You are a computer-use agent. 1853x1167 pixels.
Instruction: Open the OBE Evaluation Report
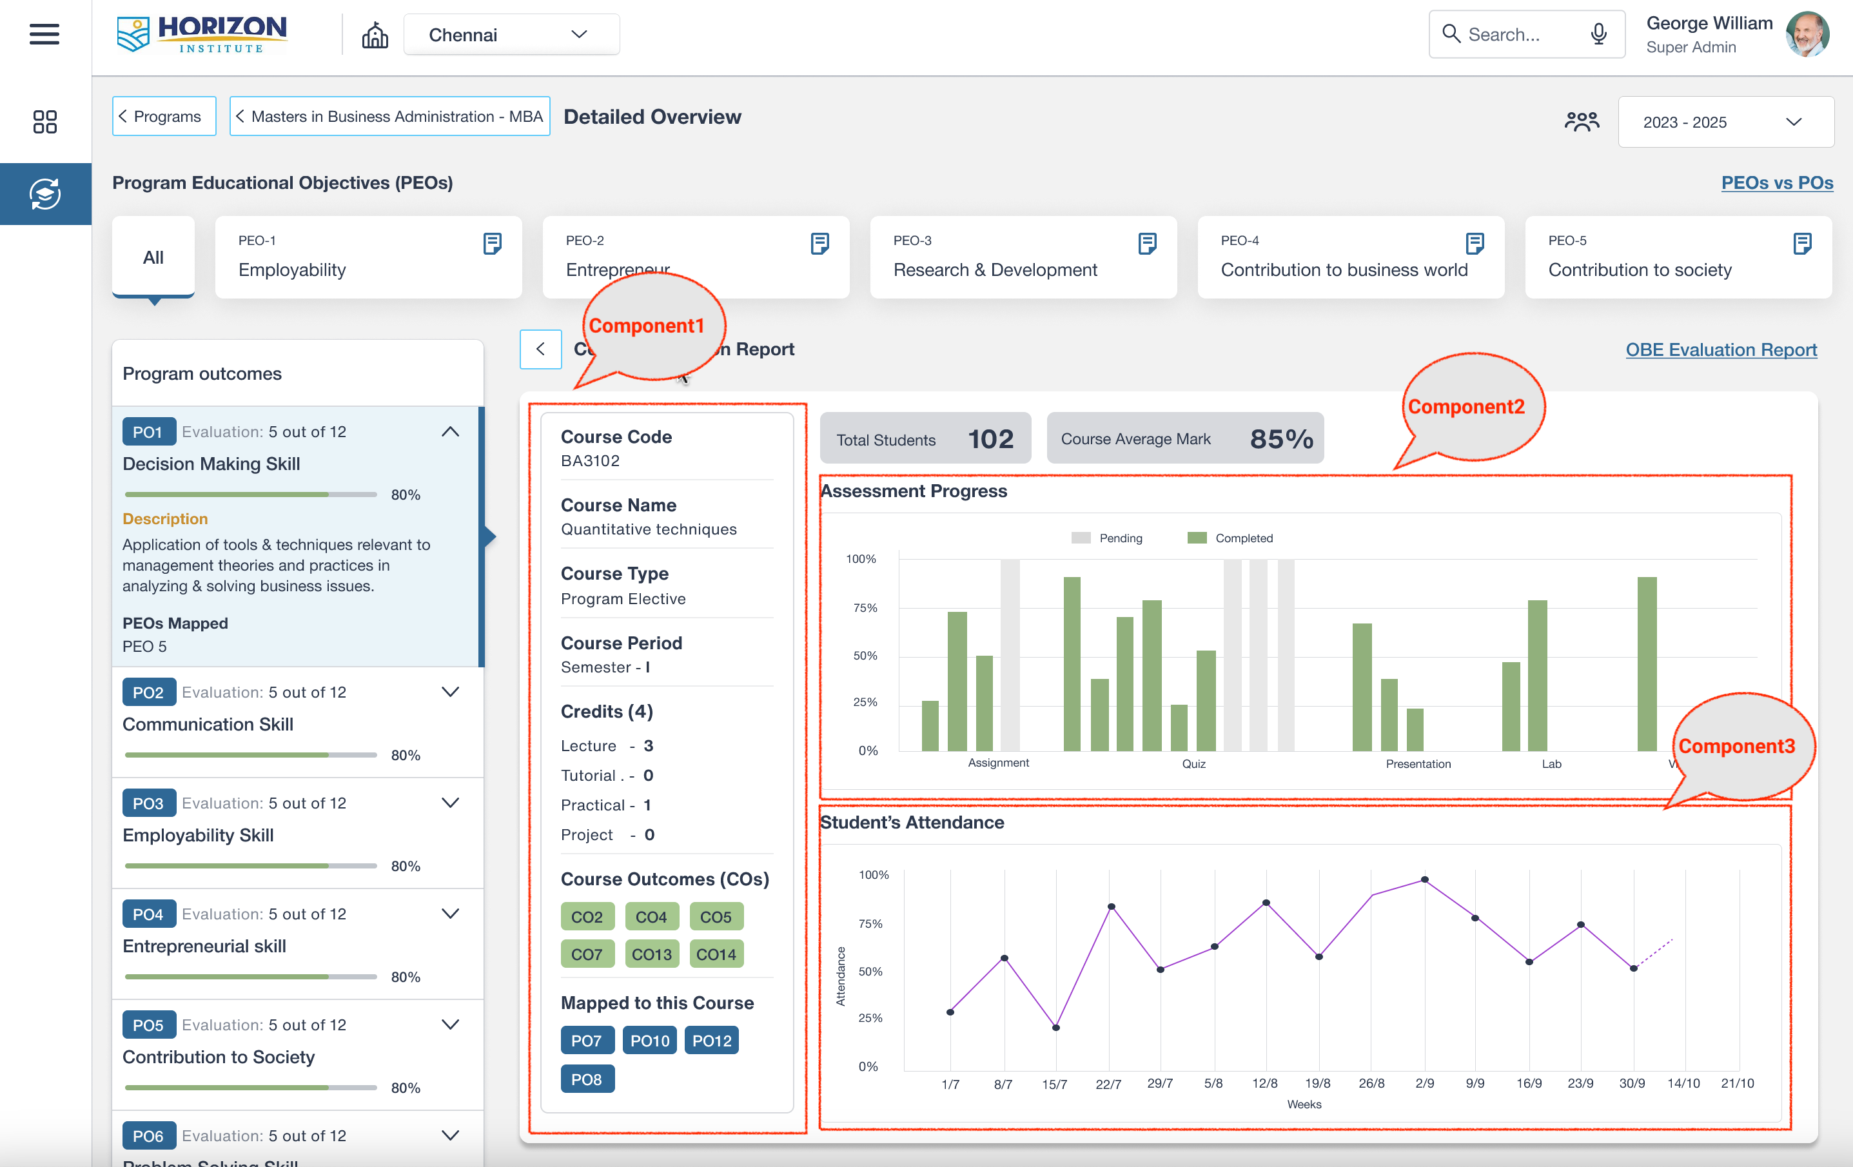(1721, 349)
